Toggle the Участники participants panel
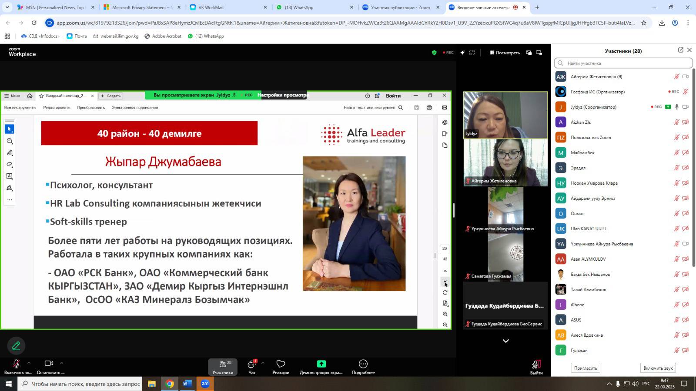696x391 pixels. pos(223,367)
